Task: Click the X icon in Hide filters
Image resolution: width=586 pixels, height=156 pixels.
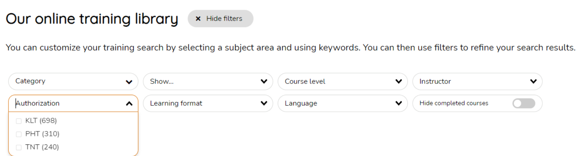Action: [x=198, y=19]
